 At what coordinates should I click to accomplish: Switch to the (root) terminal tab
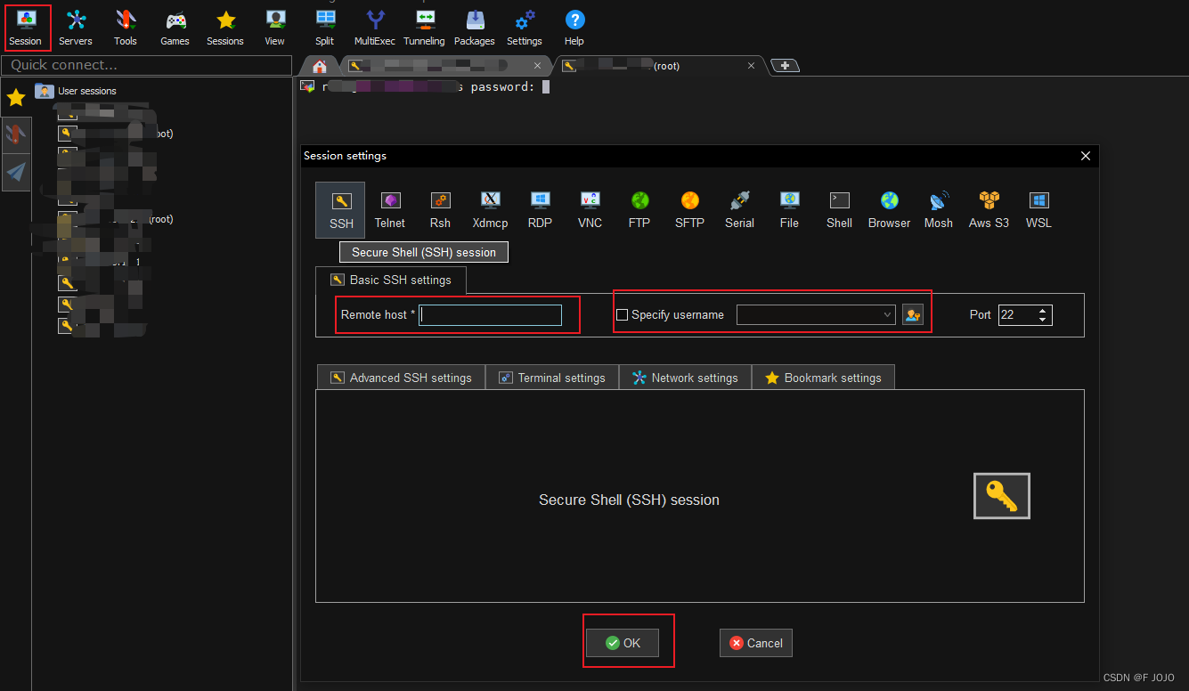[x=659, y=66]
